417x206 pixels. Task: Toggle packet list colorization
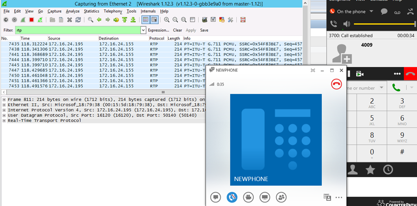pos(145,20)
